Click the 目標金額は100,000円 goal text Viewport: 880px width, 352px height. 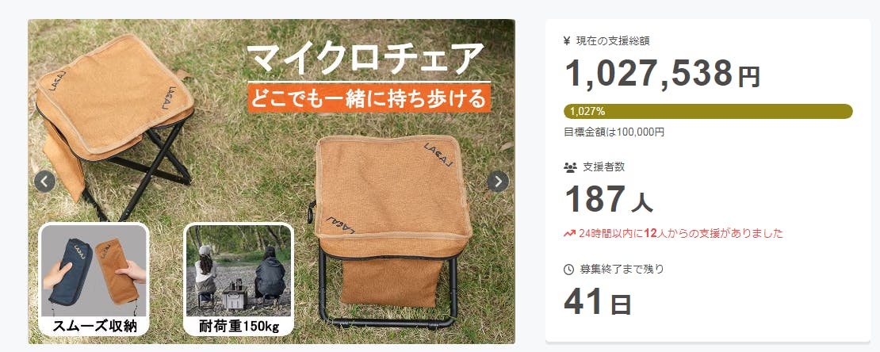coord(614,132)
